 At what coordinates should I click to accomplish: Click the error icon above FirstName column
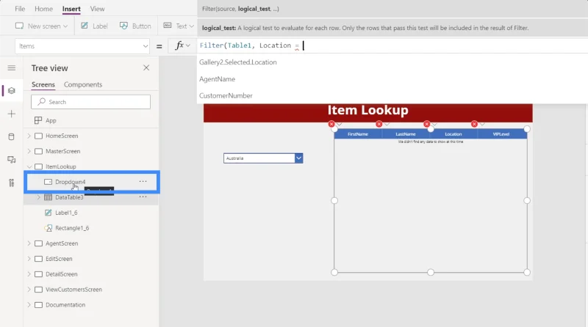click(x=331, y=124)
